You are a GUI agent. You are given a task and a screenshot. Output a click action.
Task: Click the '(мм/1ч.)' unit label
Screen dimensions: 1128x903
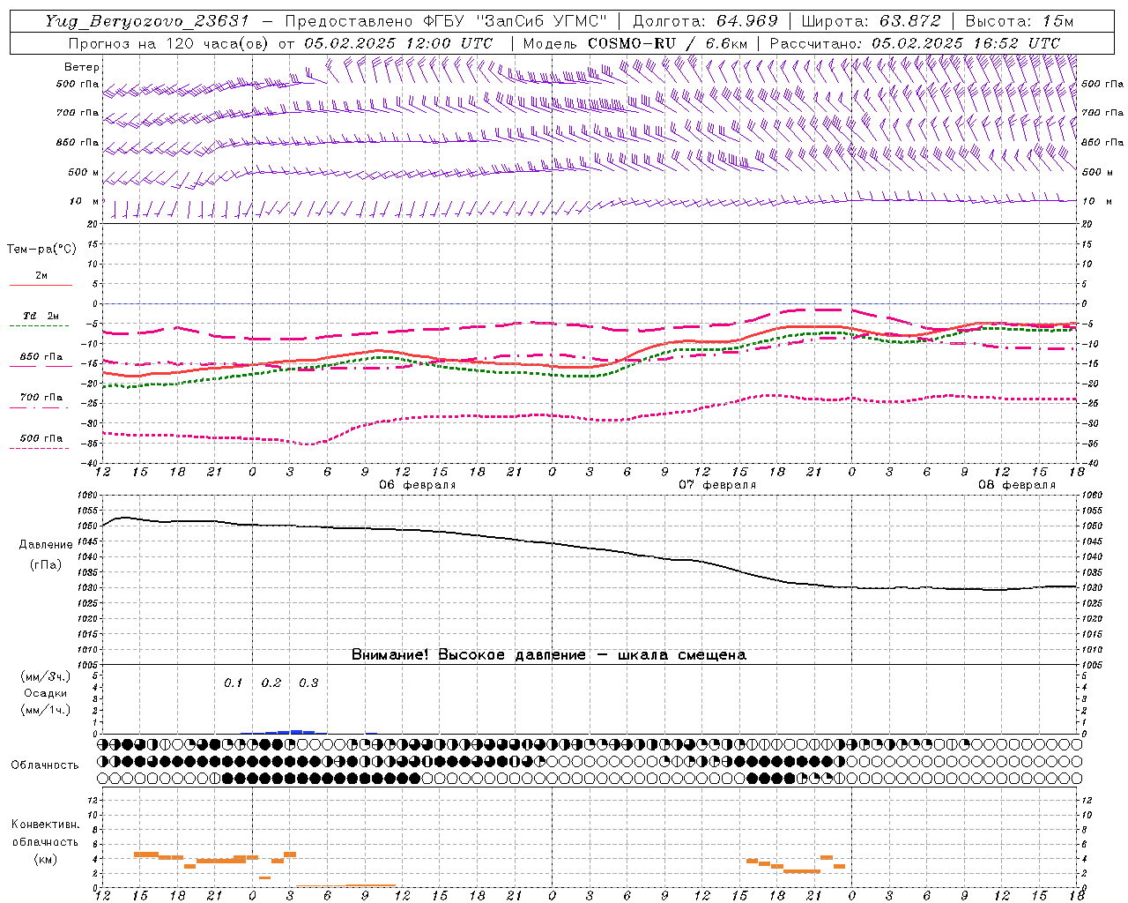coord(46,710)
